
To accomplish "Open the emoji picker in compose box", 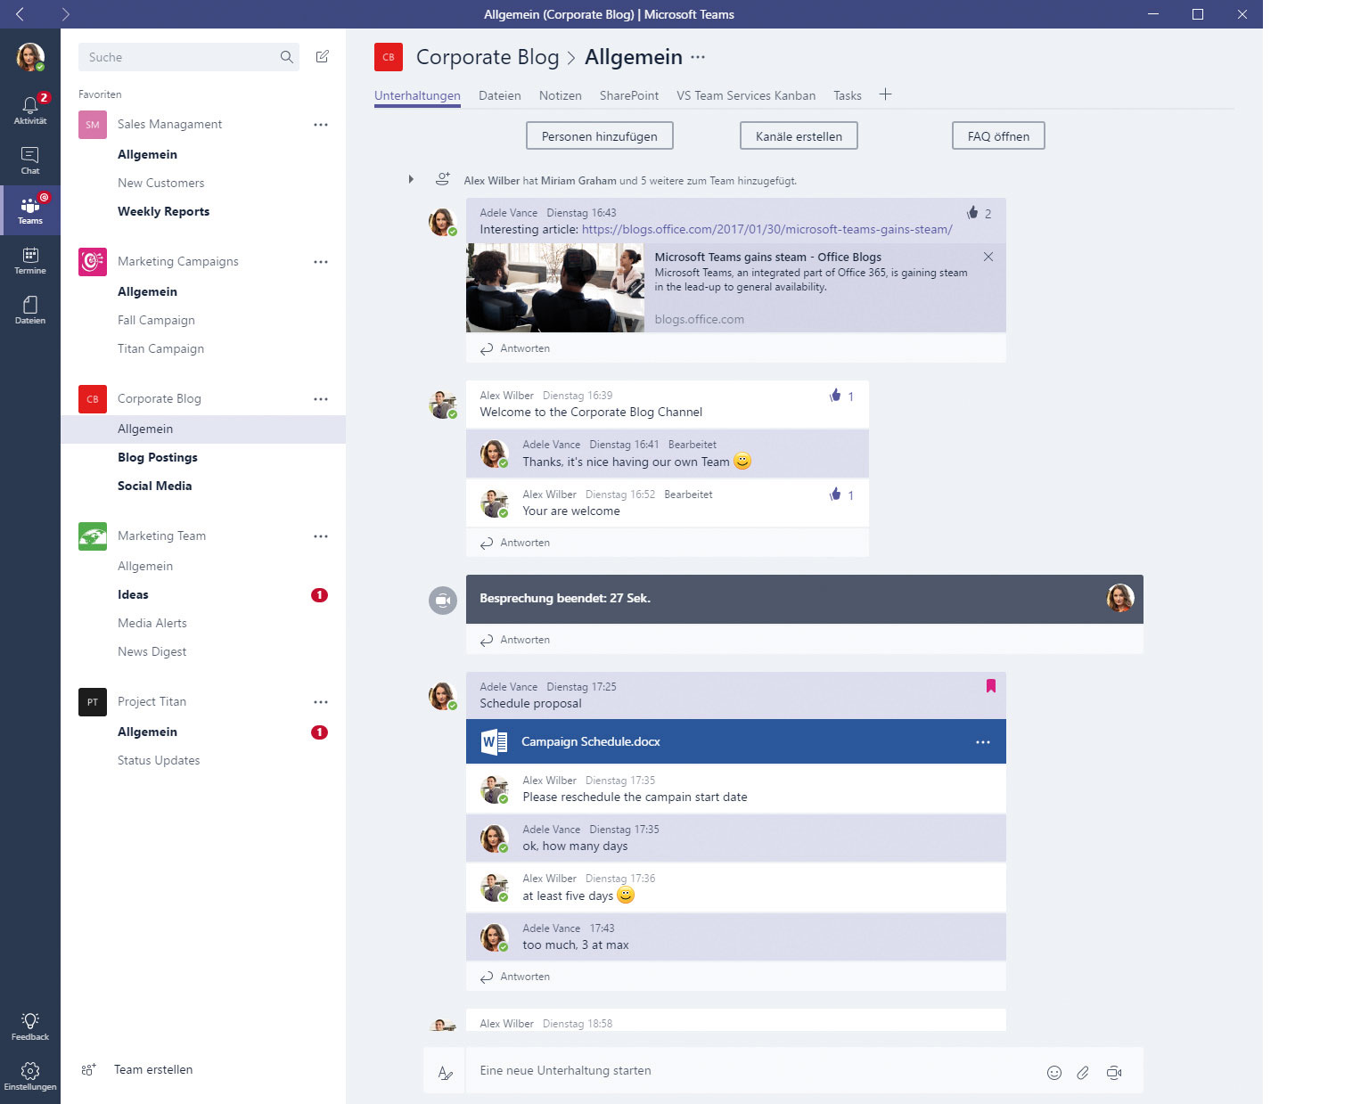I will point(1054,1073).
